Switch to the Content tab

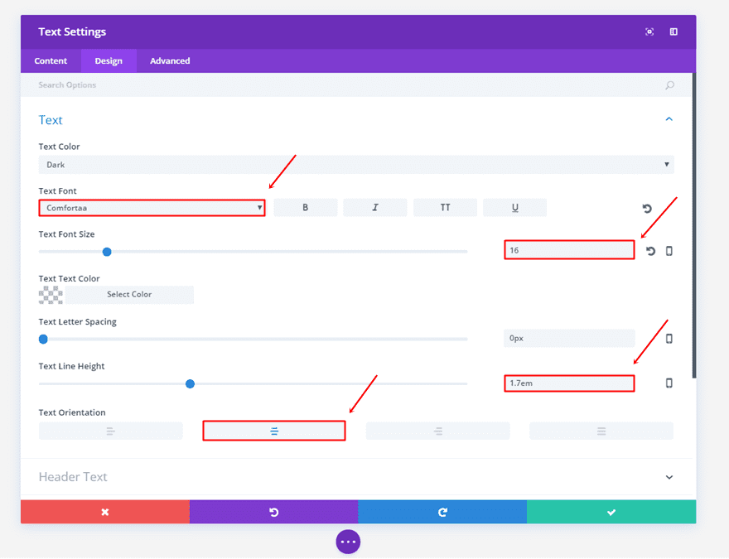pos(51,60)
